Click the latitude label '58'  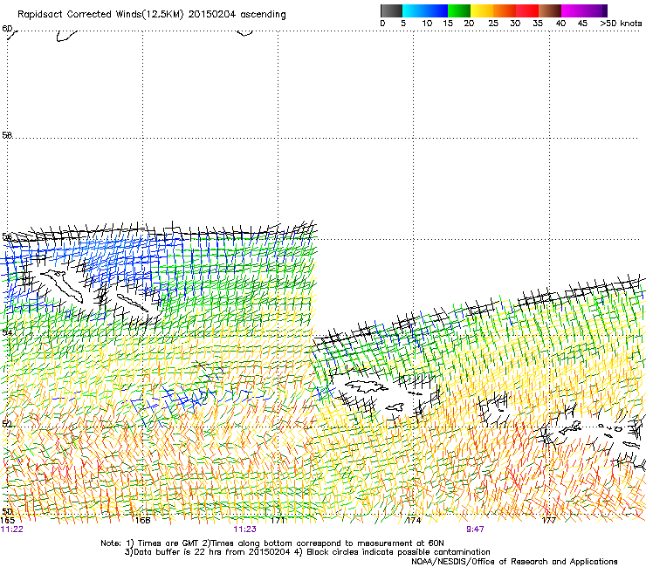(x=7, y=135)
